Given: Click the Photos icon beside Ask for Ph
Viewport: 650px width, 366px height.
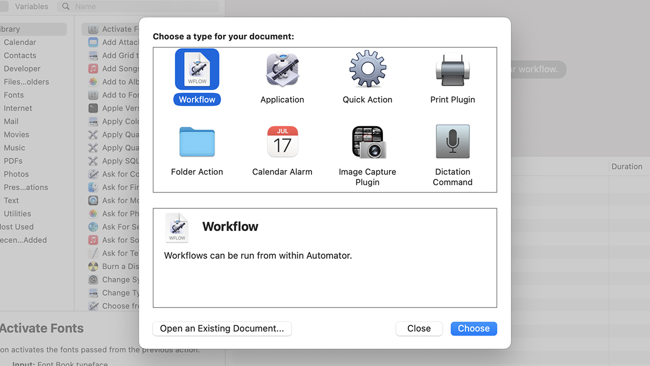Looking at the screenshot, I should (93, 214).
